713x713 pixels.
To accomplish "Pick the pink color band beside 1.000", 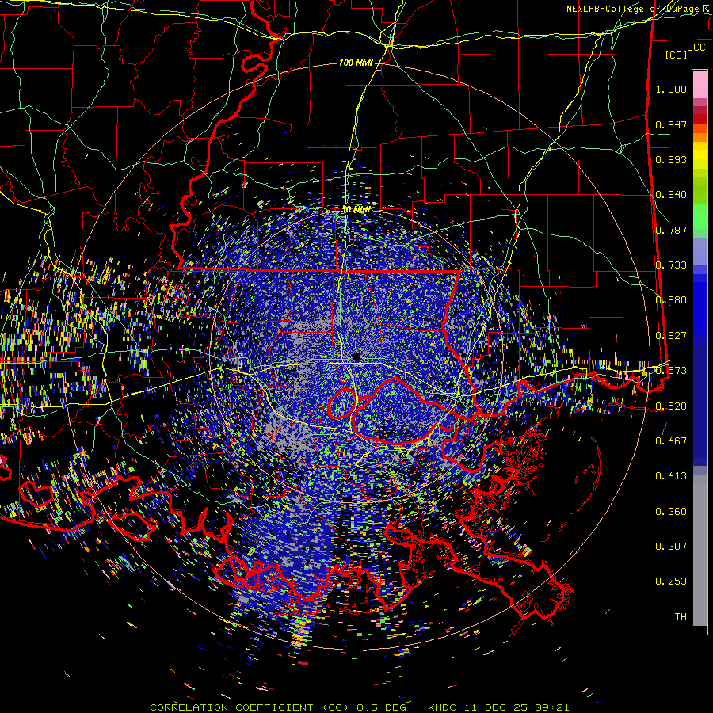I will click(x=700, y=85).
